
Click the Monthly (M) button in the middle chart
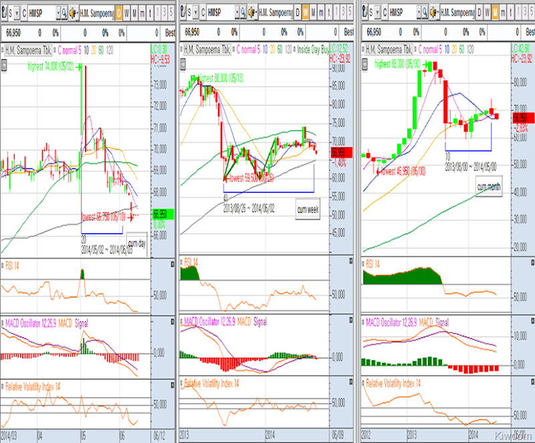313,13
